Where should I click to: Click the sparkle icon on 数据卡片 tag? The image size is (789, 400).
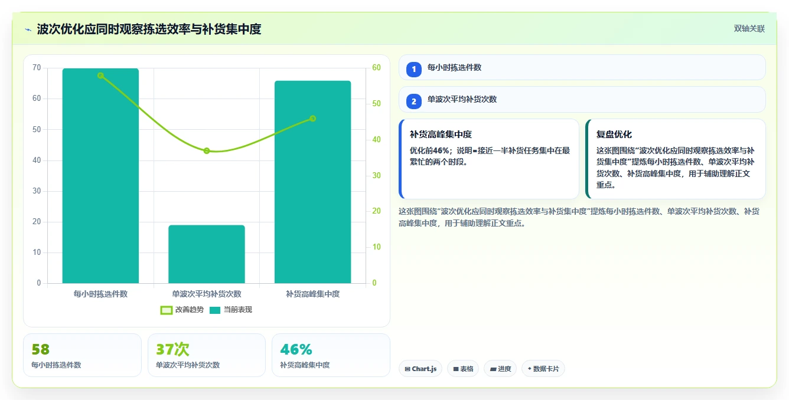[x=529, y=369]
